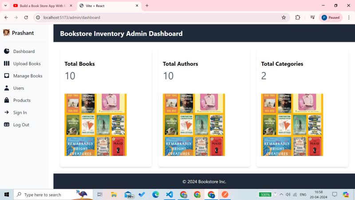Click the Manage Books inbox icon
This screenshot has width=355, height=200.
[x=7, y=76]
